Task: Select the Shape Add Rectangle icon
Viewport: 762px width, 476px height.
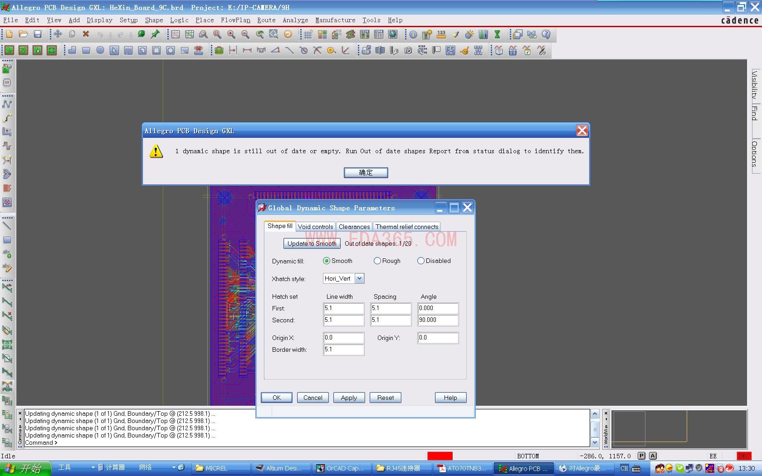Action: pos(86,50)
